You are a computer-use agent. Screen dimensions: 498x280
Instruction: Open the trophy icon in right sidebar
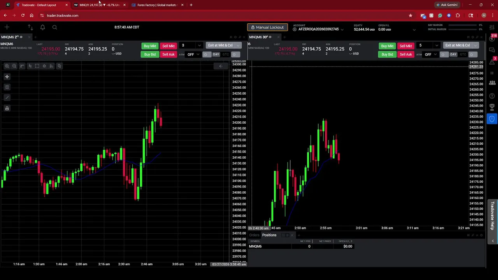(x=492, y=107)
